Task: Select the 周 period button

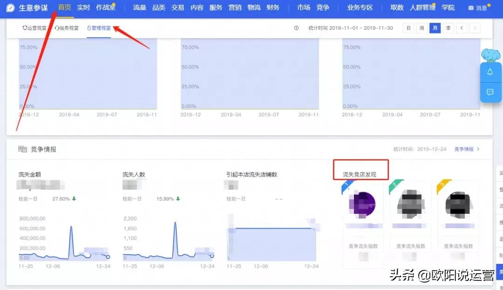Action: 421,28
